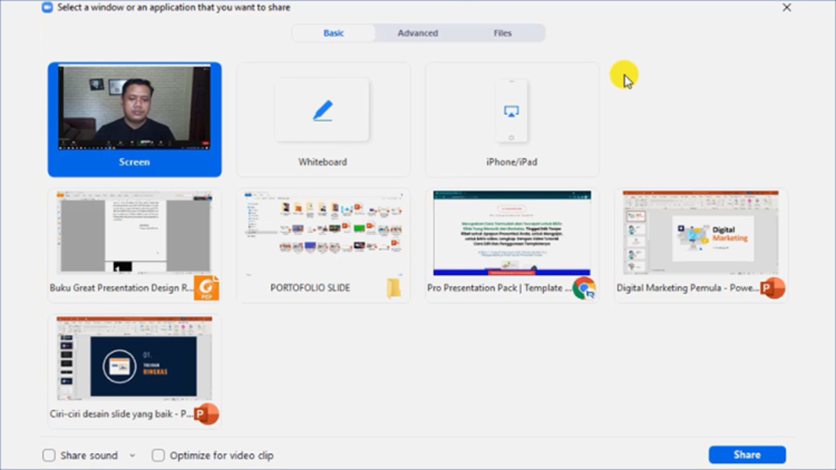This screenshot has height=470, width=836.
Task: Click the PDF badge on Buku Great Presentation
Action: (x=207, y=288)
